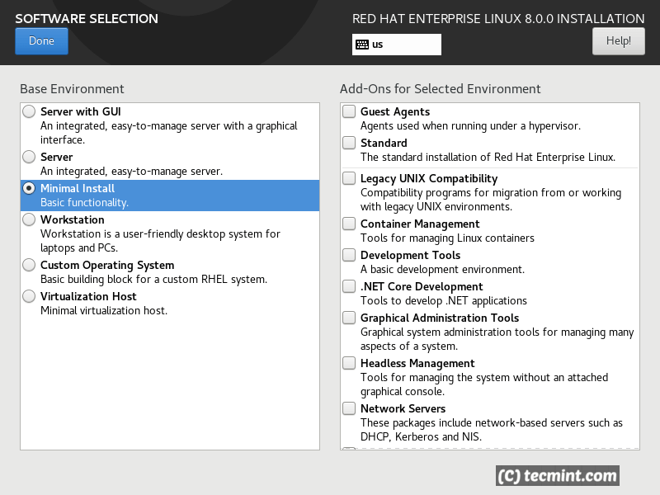Enable the Guest Agents add-on
Viewport: 660px width, 495px height.
[x=348, y=111]
